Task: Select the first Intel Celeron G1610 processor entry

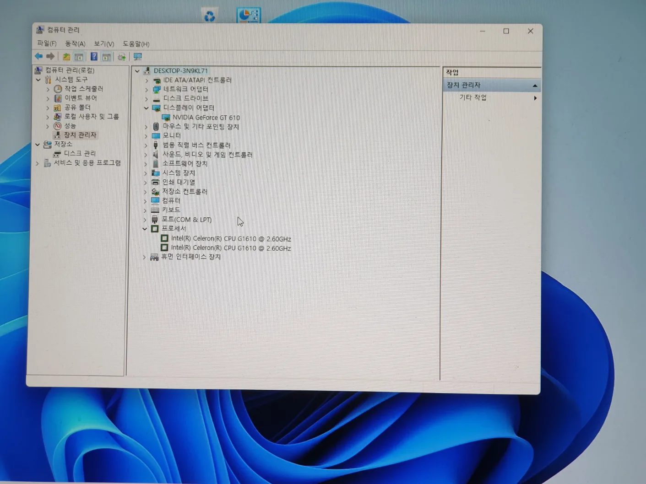Action: pyautogui.click(x=231, y=239)
